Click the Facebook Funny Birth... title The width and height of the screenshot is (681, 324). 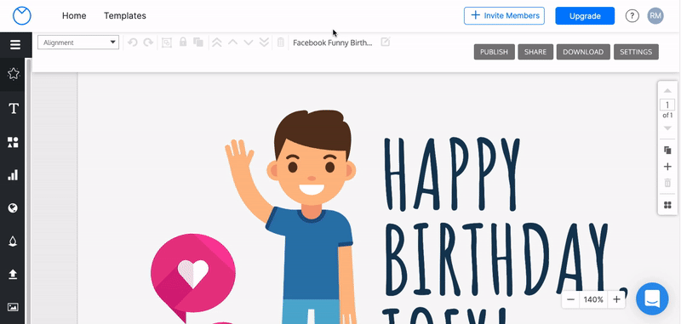[333, 43]
